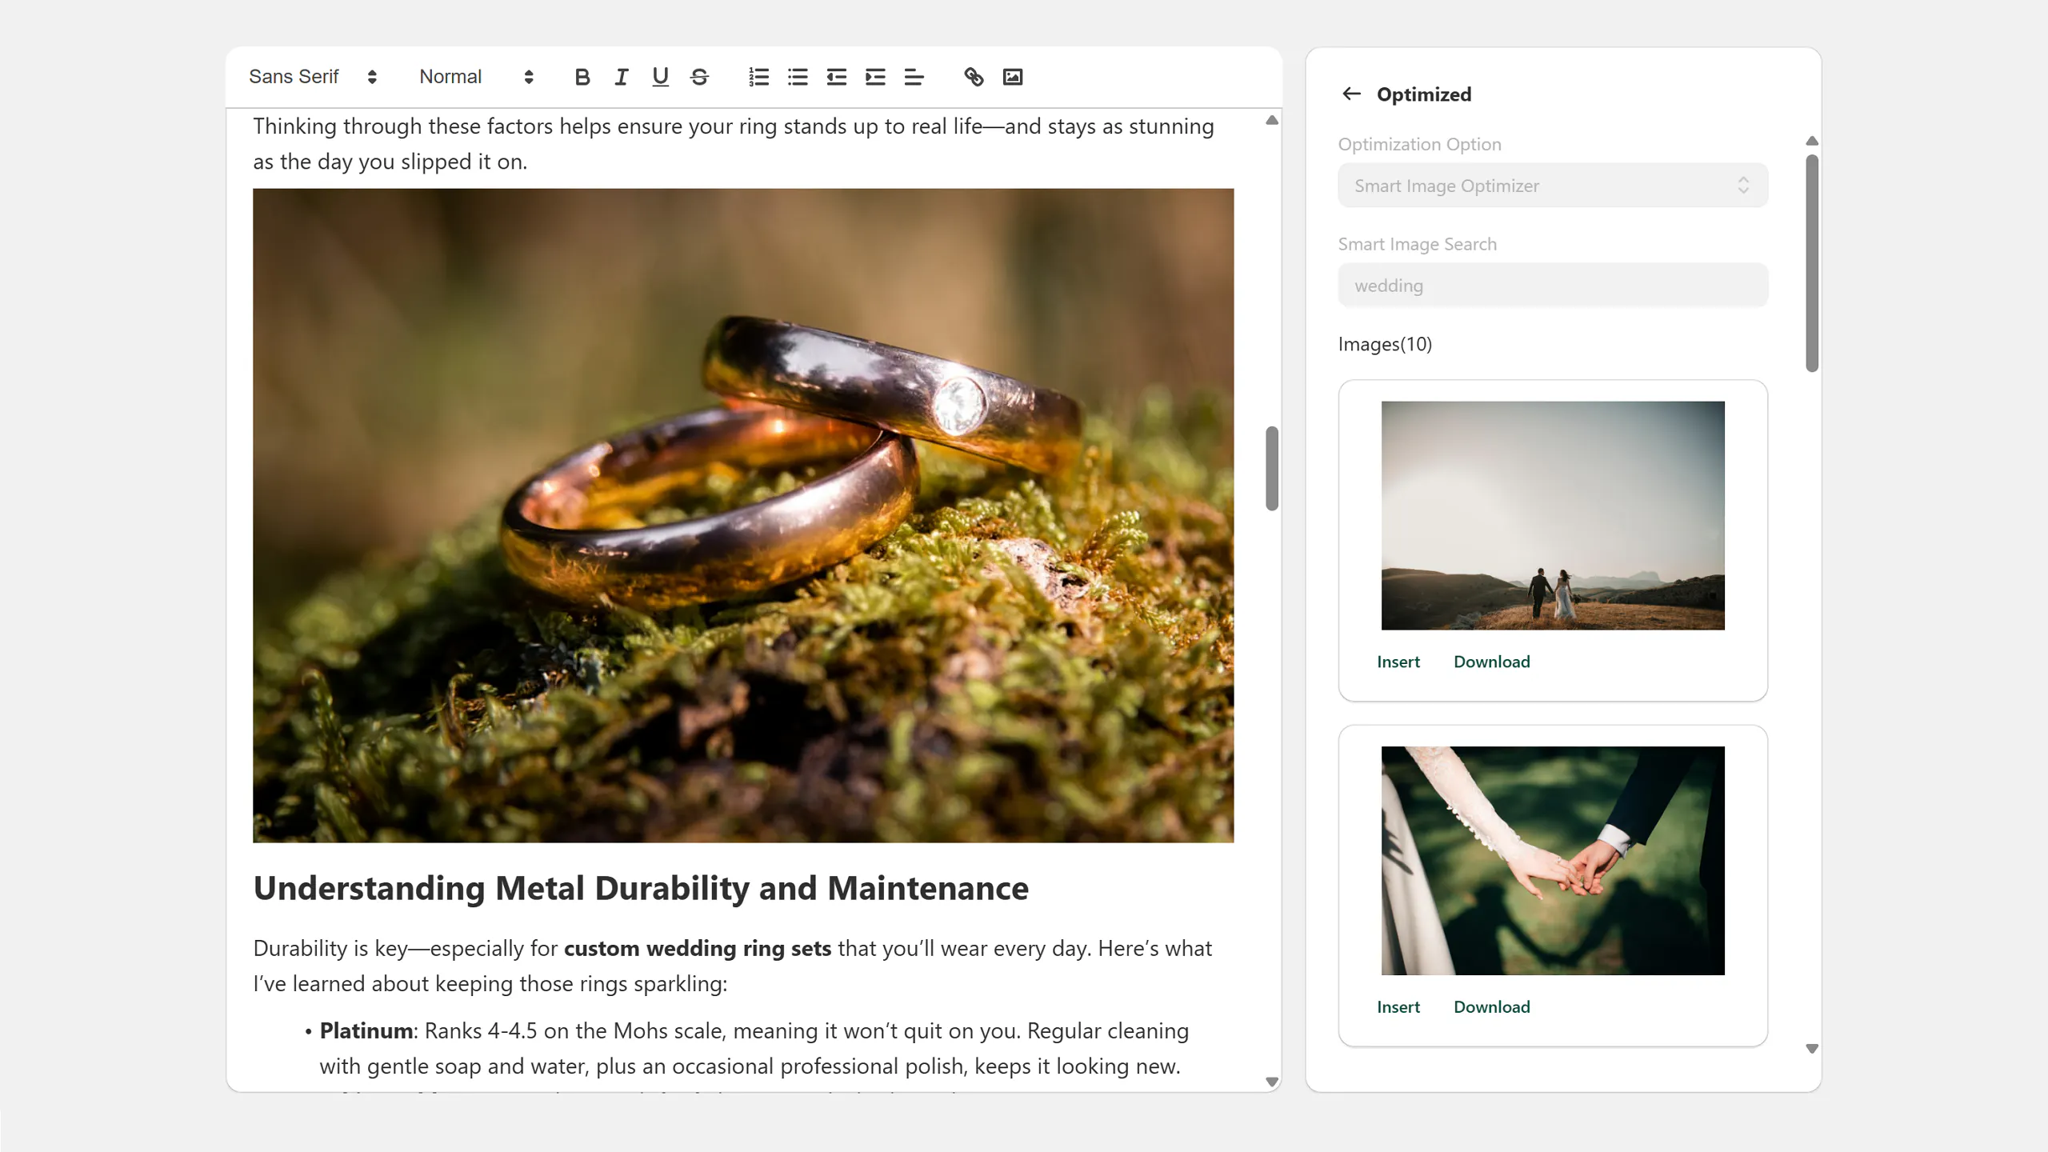The width and height of the screenshot is (2048, 1152).
Task: Toggle strikethrough formatting
Action: pyautogui.click(x=699, y=77)
